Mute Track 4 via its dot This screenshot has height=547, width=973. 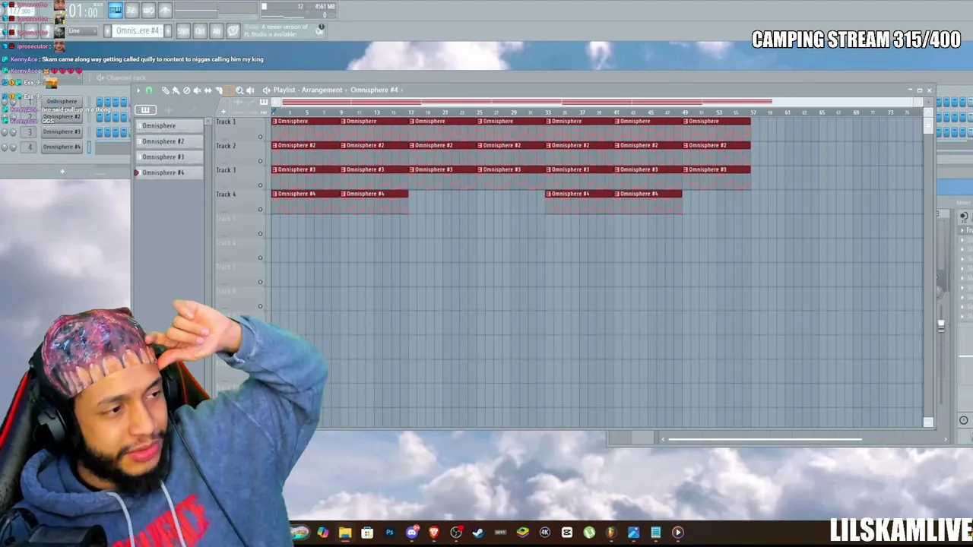point(260,210)
